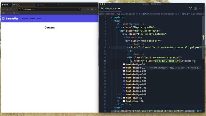This screenshot has width=206, height=116.
Task: Click the shield icon in address bar
Action: tap(20, 9)
